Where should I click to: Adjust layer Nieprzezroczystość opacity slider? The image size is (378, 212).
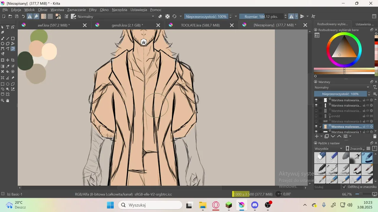point(340,94)
